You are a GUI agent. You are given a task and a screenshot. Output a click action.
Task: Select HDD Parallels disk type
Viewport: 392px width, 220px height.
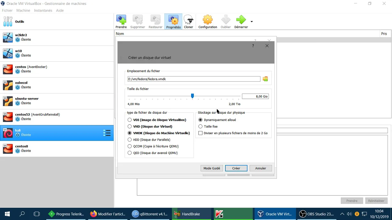149,140
